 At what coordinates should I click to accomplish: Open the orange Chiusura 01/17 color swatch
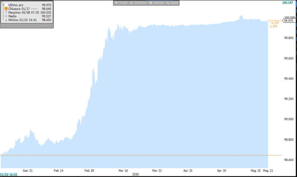[x=6, y=9]
